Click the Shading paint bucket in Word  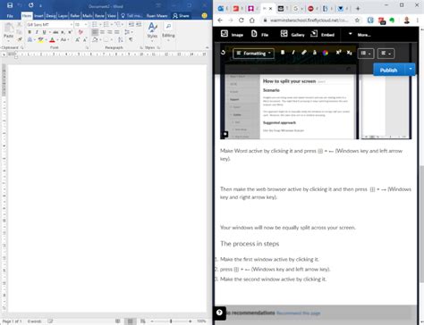point(95,39)
